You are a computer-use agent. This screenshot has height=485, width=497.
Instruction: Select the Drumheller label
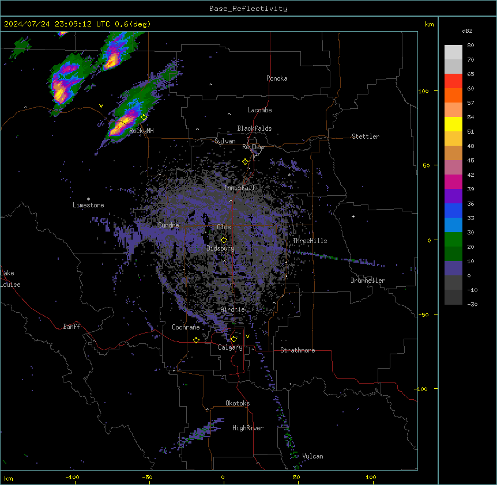(x=368, y=281)
